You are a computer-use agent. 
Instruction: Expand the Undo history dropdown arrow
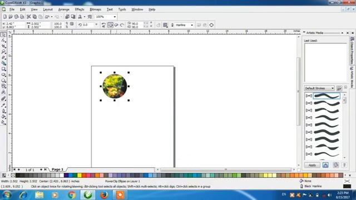click(x=52, y=17)
